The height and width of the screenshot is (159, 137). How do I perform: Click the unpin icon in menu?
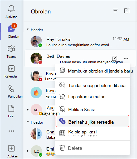coord(62,97)
